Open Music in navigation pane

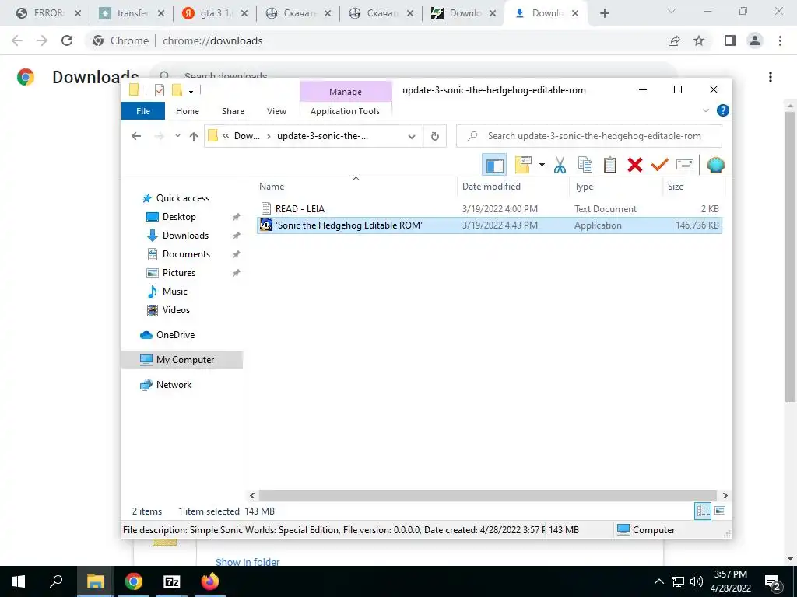175,292
